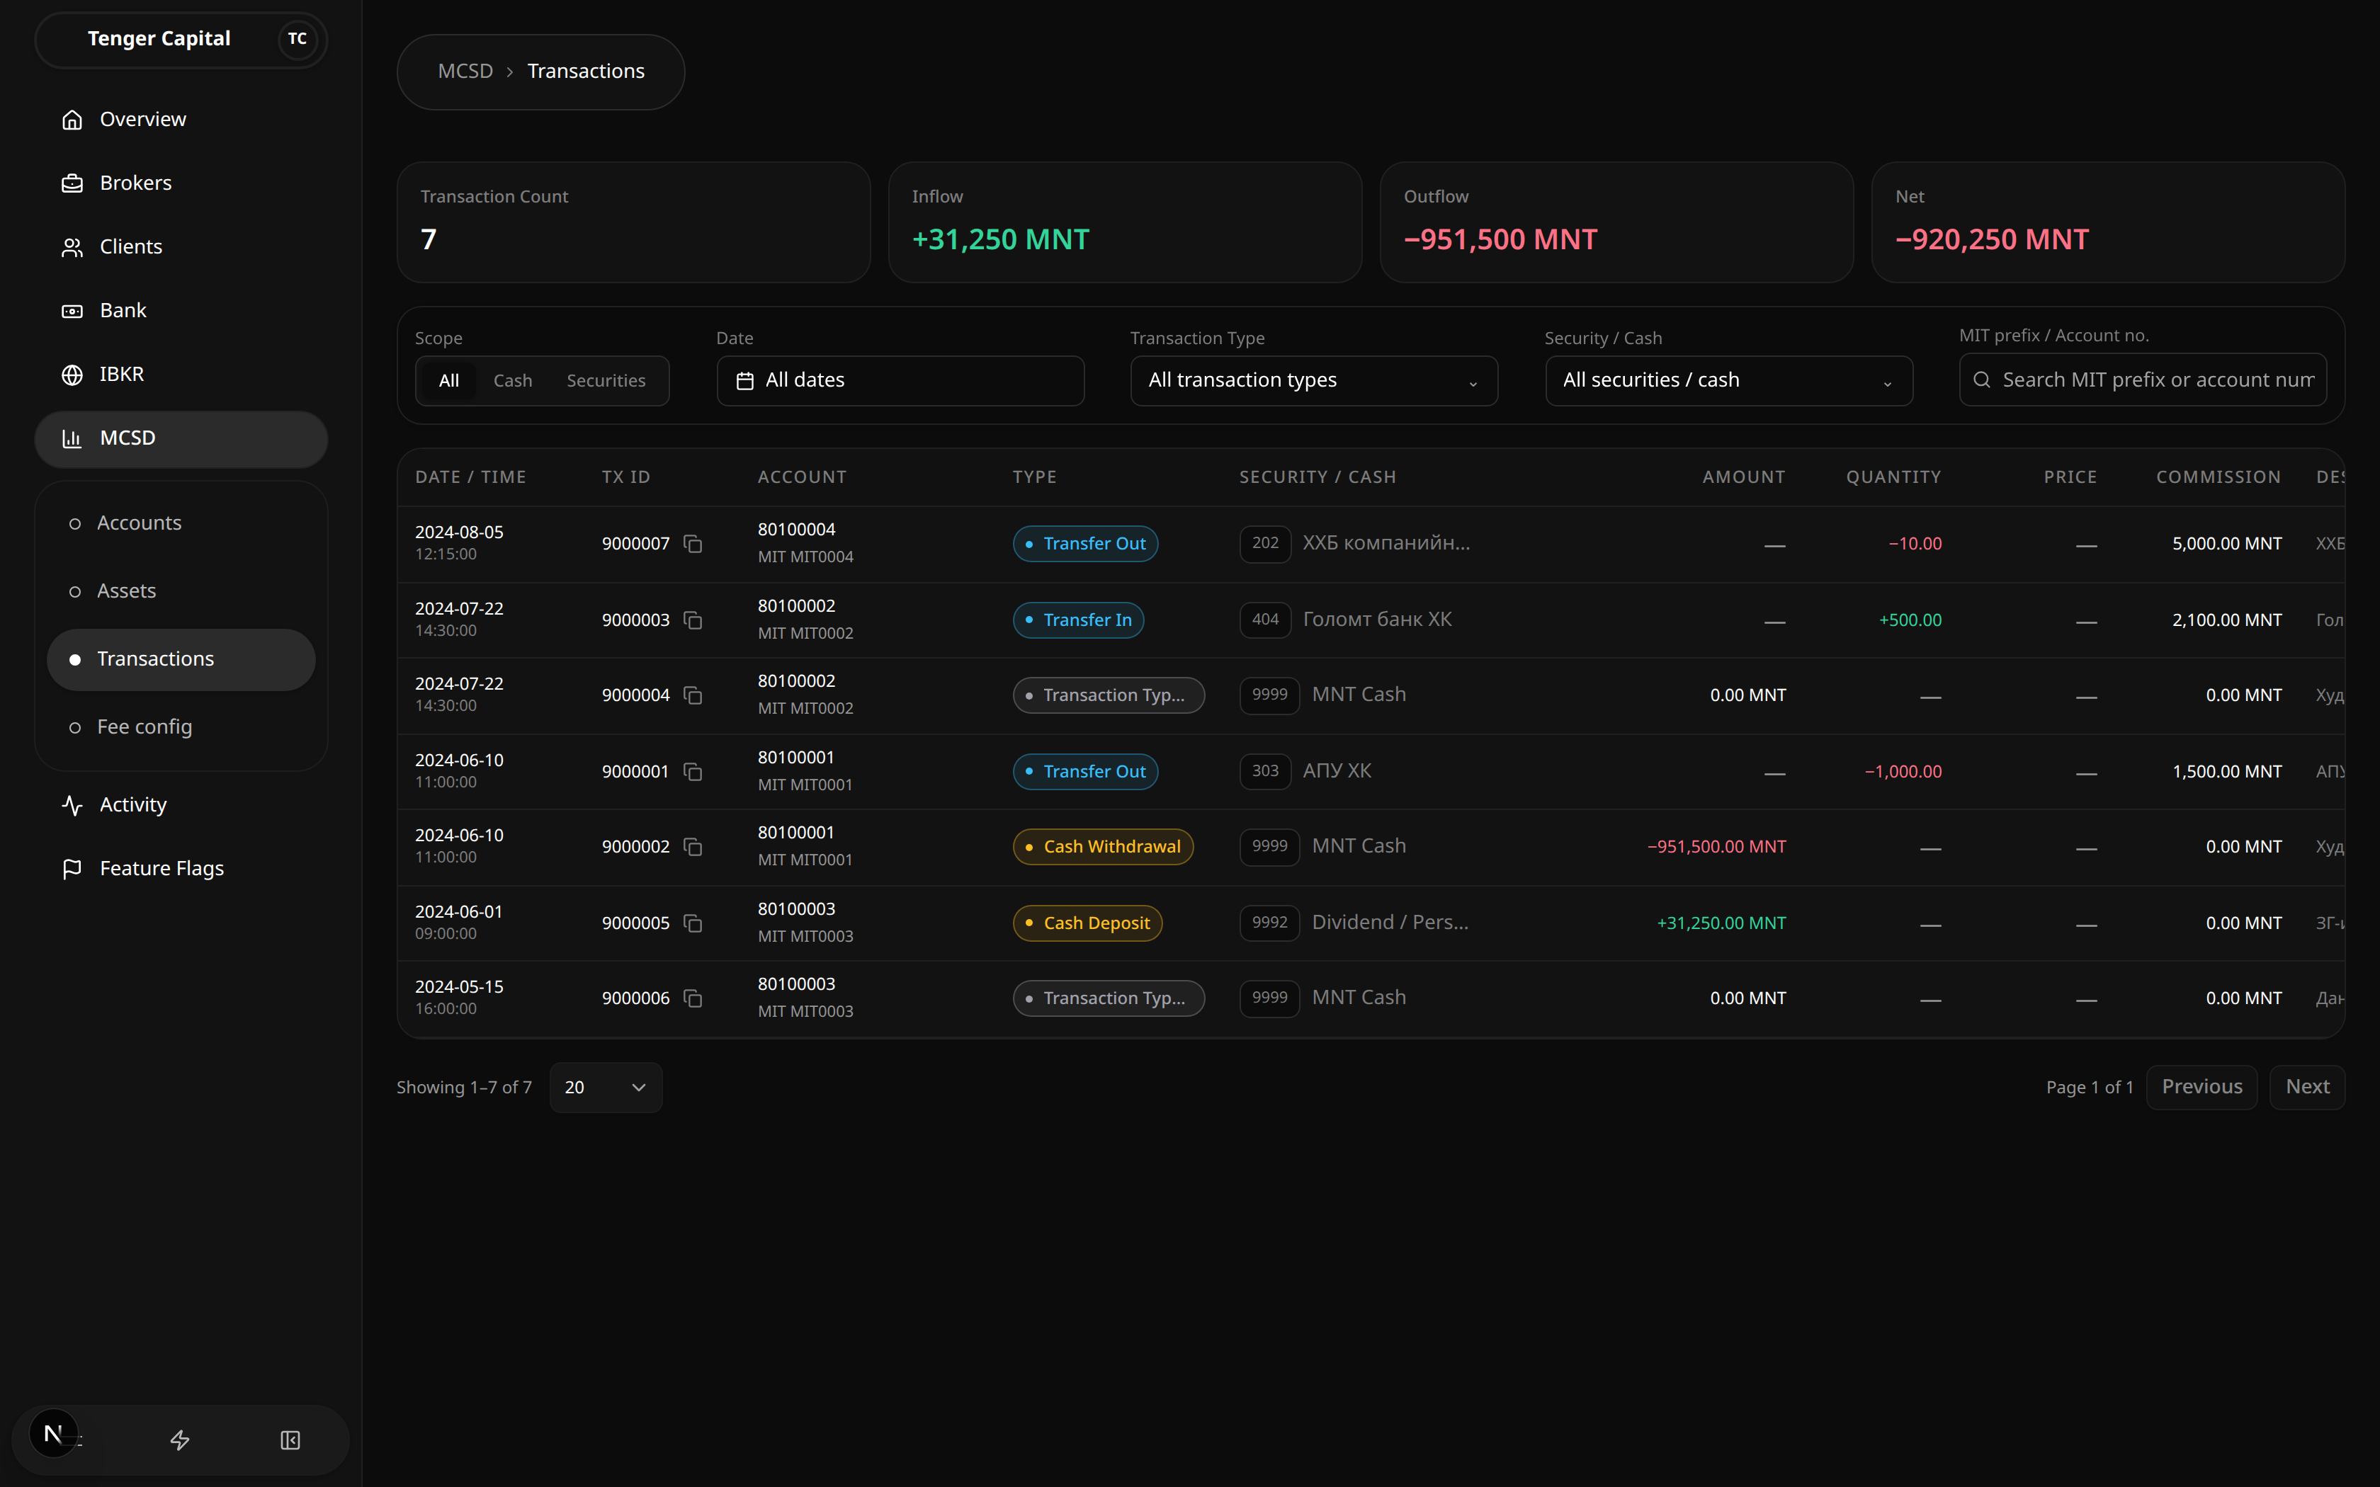
Task: Click the Transaction Typ... badge for 9000006
Action: 1109,998
